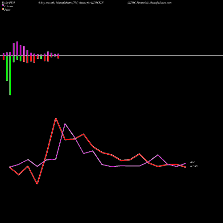Click the highest peak of the red line
The height and width of the screenshot is (223, 223).
(56, 118)
